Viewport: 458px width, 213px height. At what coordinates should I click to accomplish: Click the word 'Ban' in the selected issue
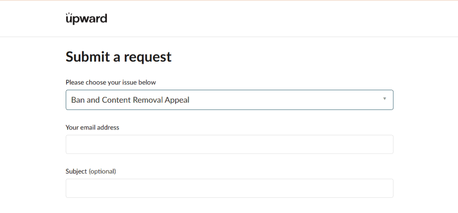(x=78, y=100)
